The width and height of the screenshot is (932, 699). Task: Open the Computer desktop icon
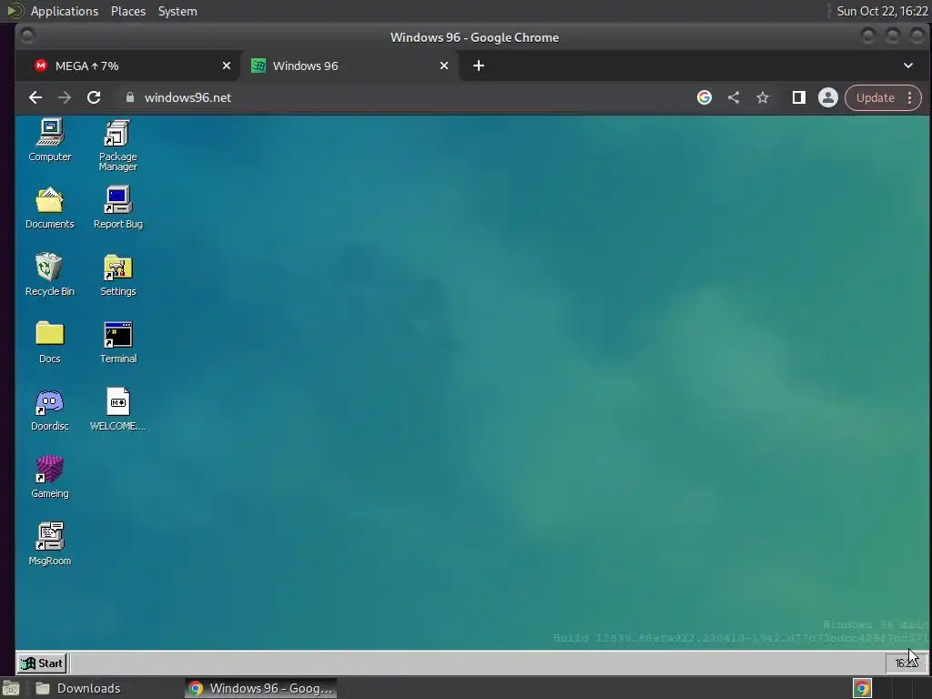tap(50, 140)
